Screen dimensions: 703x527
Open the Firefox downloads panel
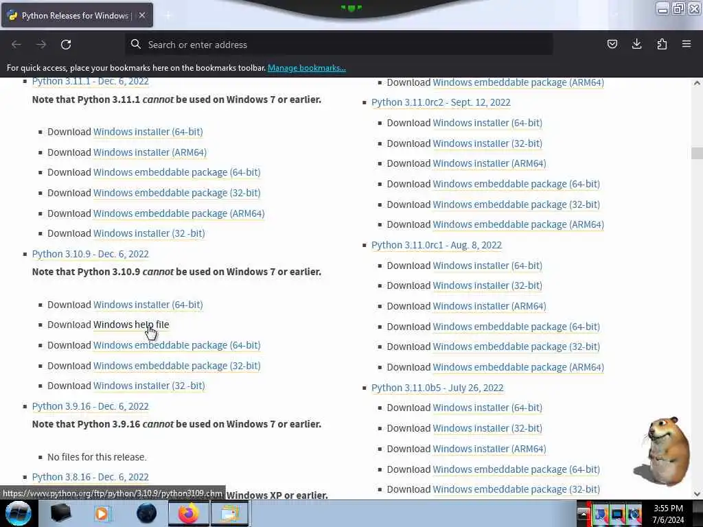[x=636, y=44]
